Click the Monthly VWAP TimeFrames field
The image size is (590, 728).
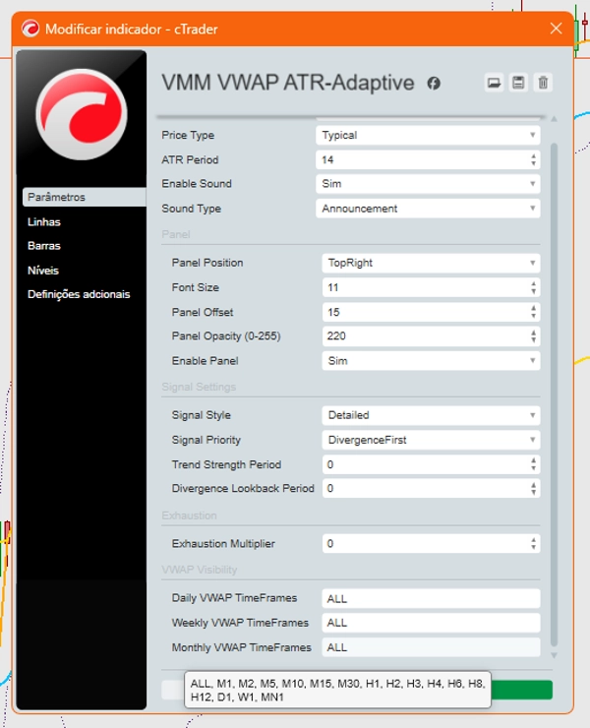pos(431,647)
